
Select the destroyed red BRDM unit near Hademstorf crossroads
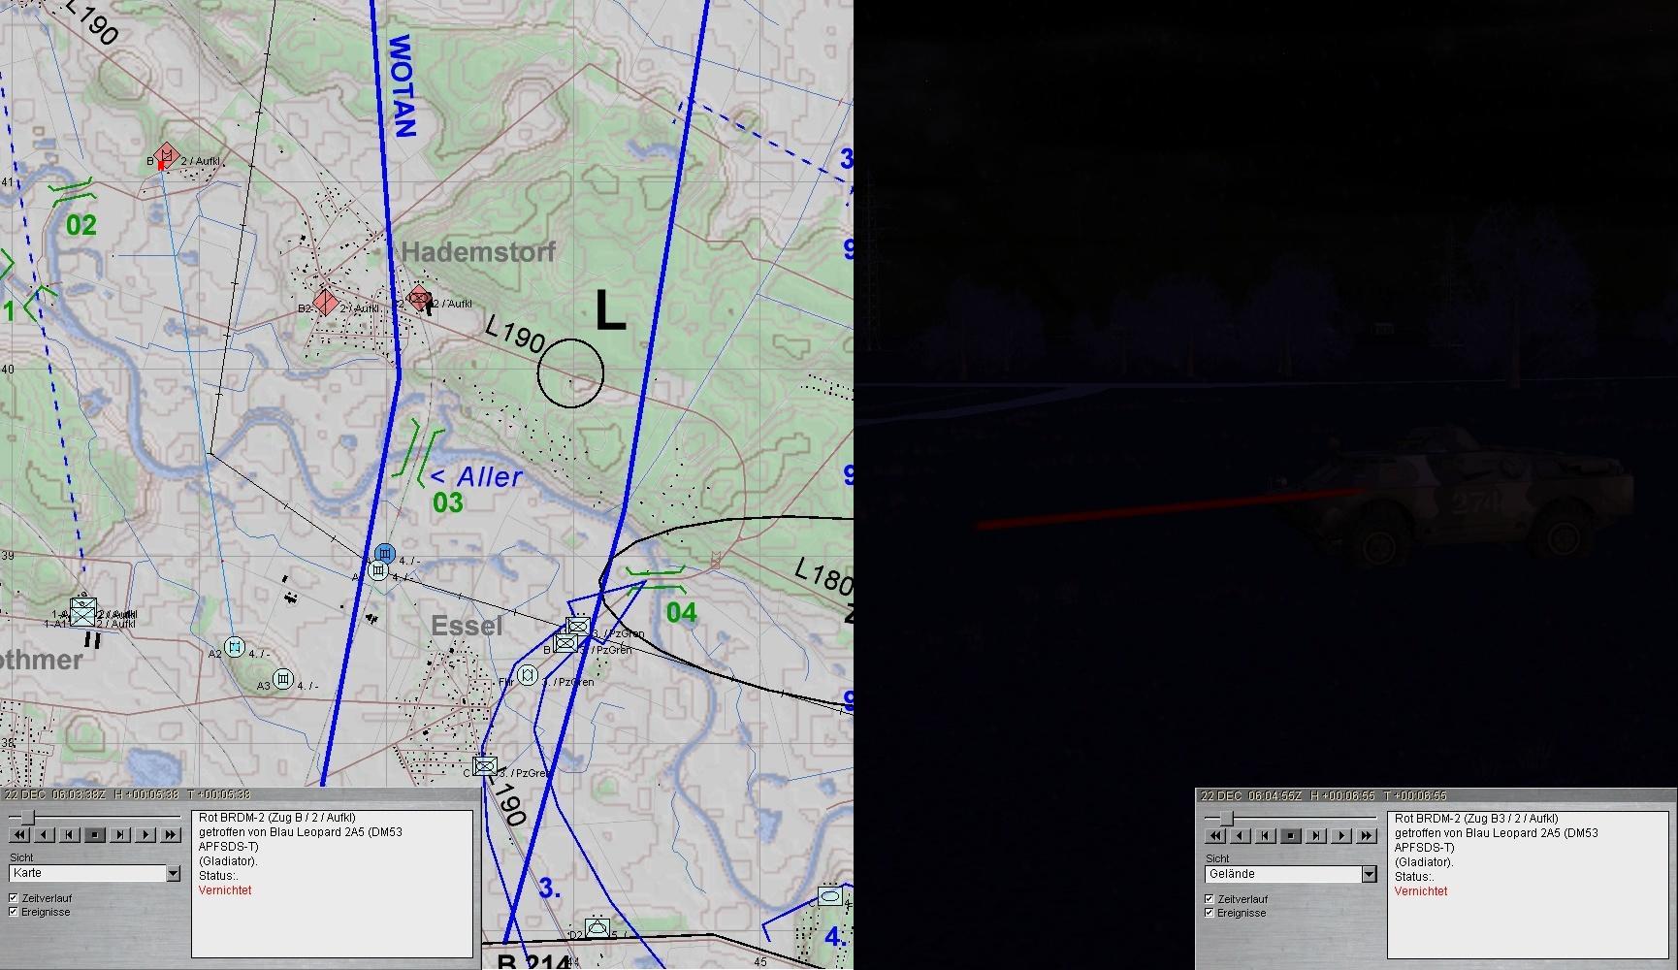pyautogui.click(x=419, y=298)
